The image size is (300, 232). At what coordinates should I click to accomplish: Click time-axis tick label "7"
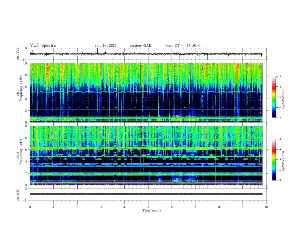(195, 207)
